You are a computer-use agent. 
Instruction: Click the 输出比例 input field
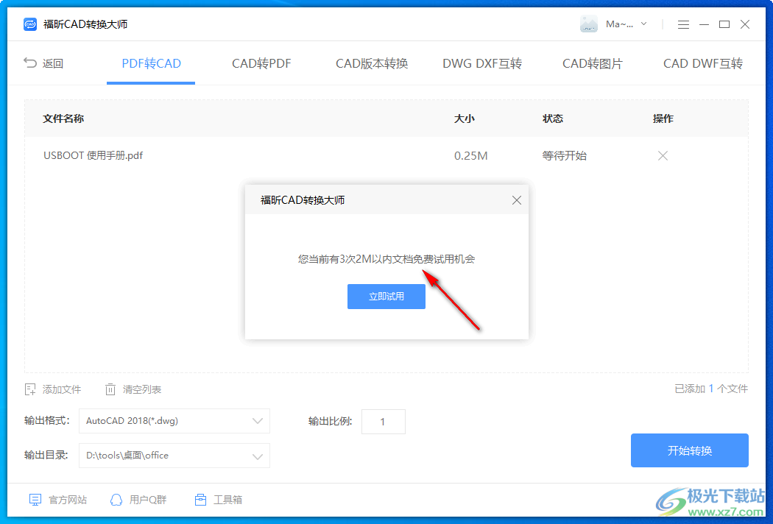tap(384, 422)
